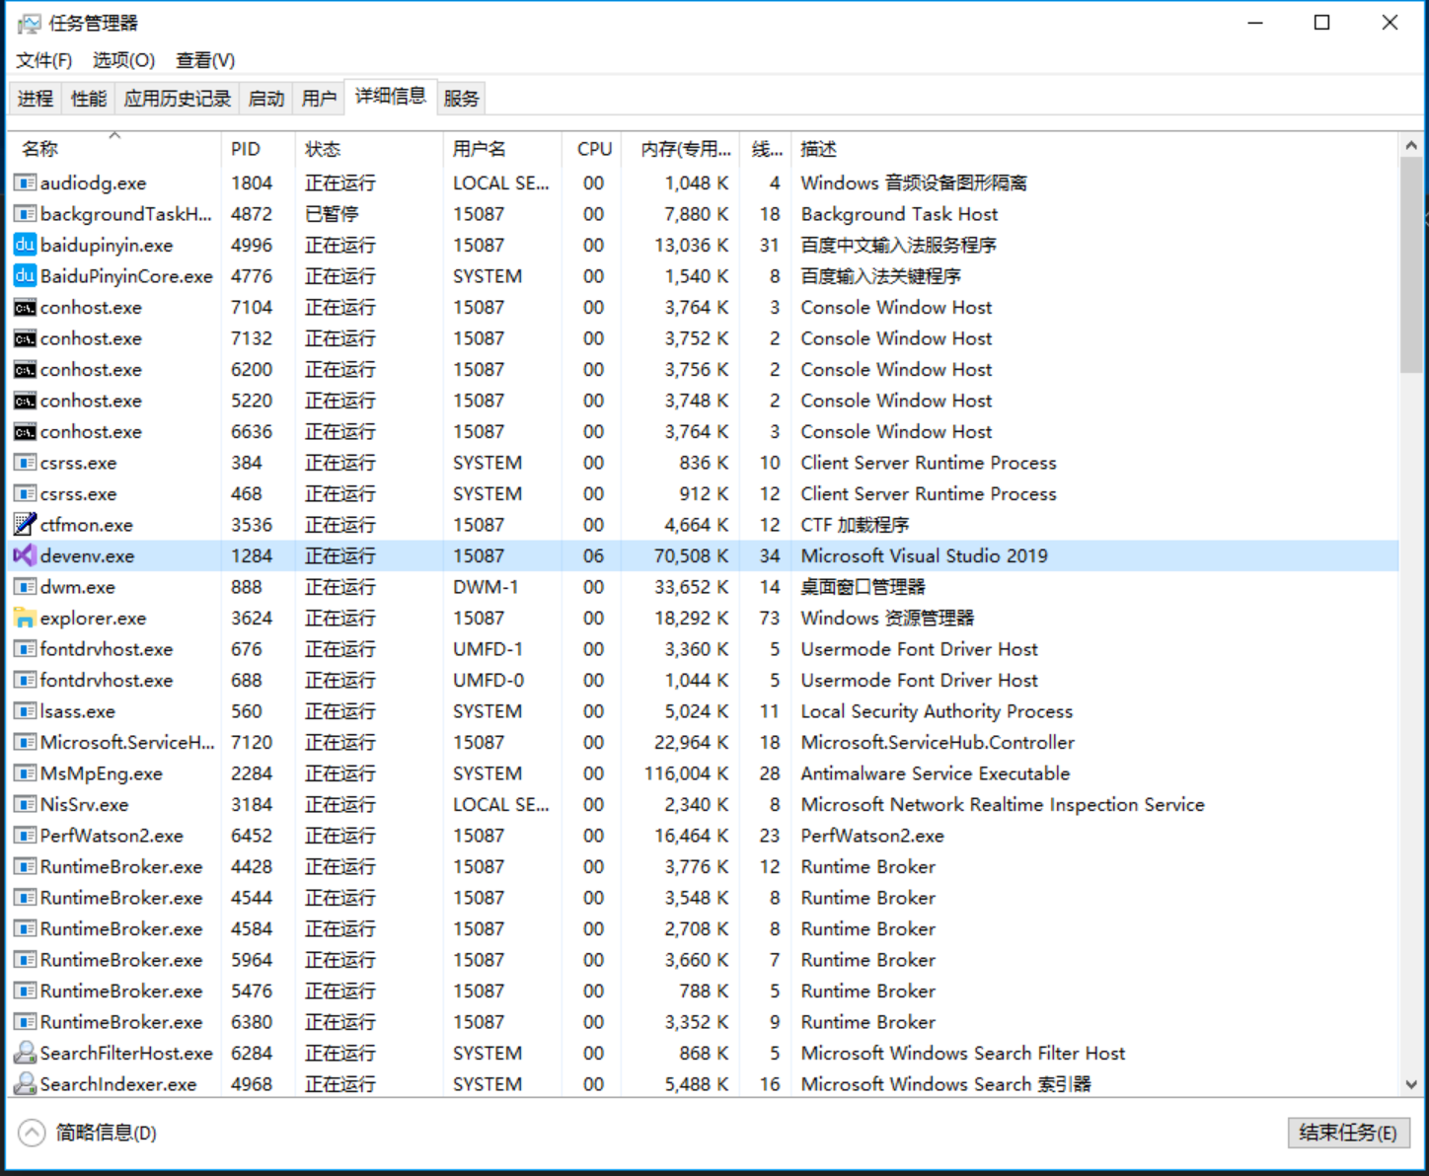Switch to the 服务 tab

click(461, 99)
